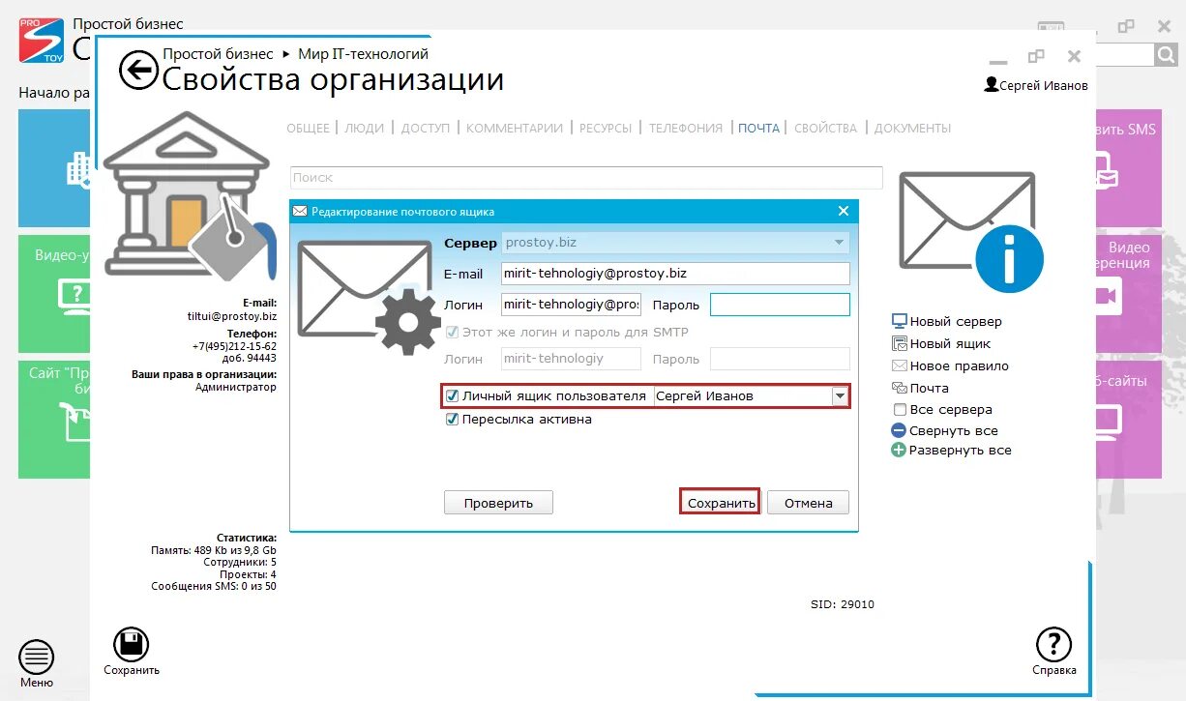This screenshot has width=1186, height=701.
Task: Click Свернуть все minus icon
Action: (x=899, y=430)
